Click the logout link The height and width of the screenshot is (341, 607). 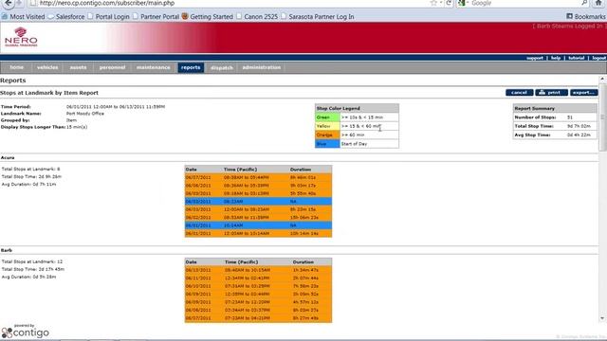point(598,58)
